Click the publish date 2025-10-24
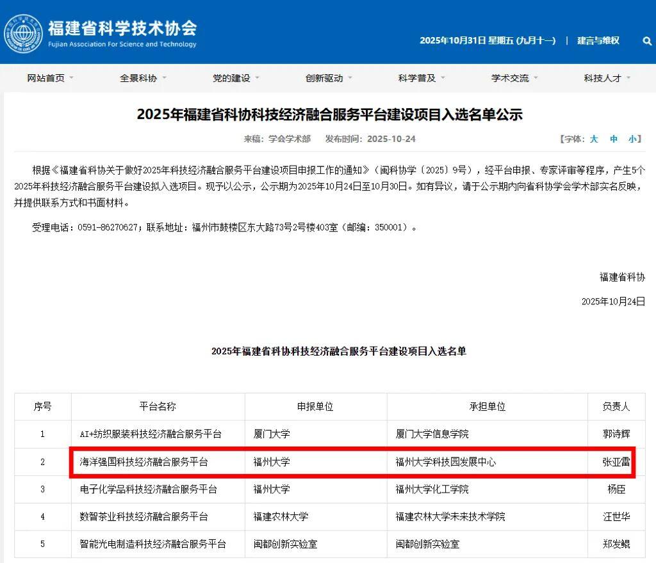The image size is (656, 563). click(x=391, y=139)
